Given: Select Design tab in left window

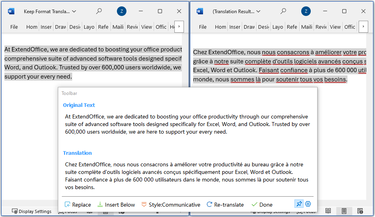Looking at the screenshot, I should [x=75, y=27].
